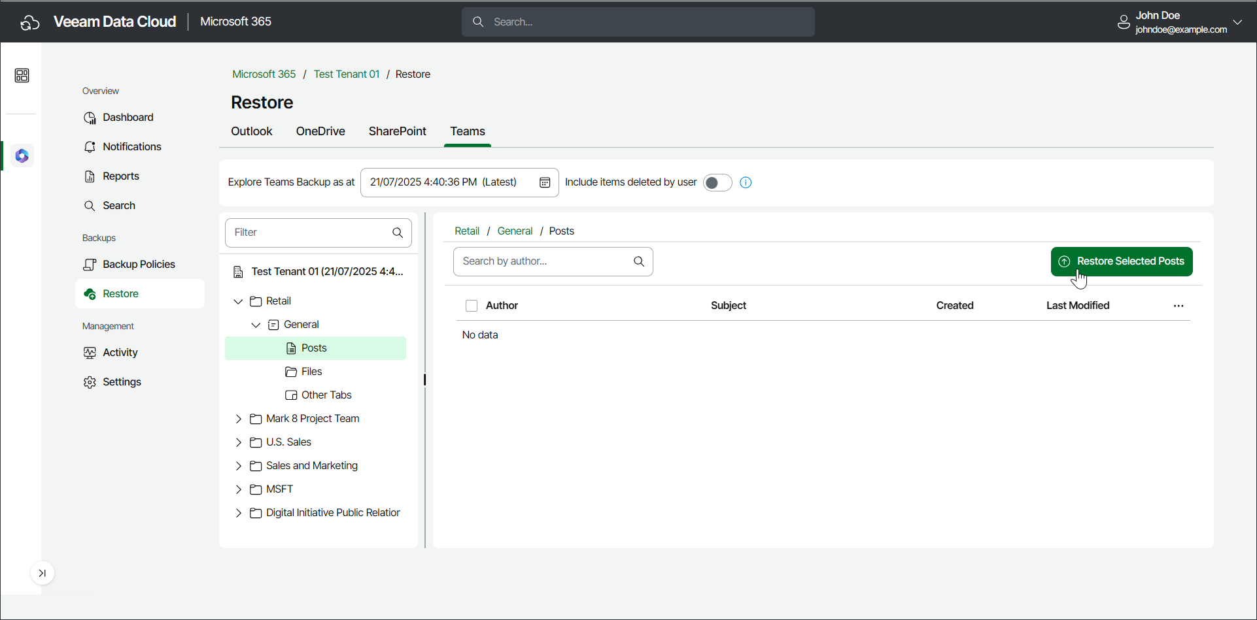The image size is (1257, 620).
Task: Click the Other Tabs icon in tree
Action: click(291, 395)
